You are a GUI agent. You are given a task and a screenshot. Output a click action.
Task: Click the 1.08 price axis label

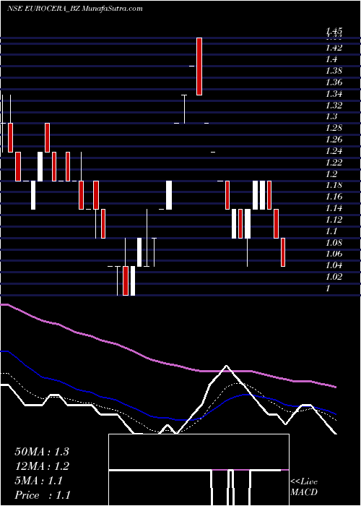(334, 242)
